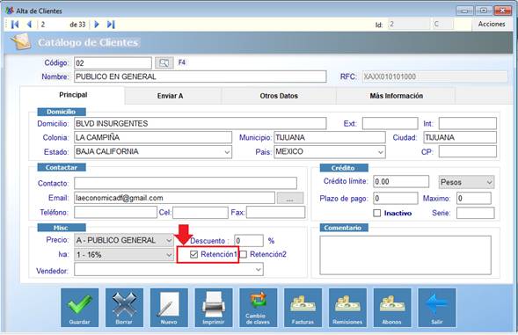The image size is (518, 335).
Task: Expand the Estado dropdown
Action: pos(227,152)
